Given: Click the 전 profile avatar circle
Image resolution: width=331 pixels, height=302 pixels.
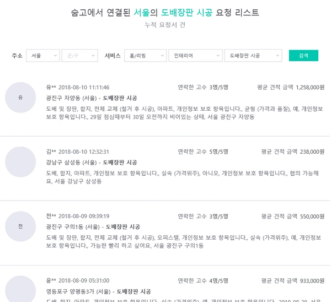Looking at the screenshot, I should (x=20, y=227).
